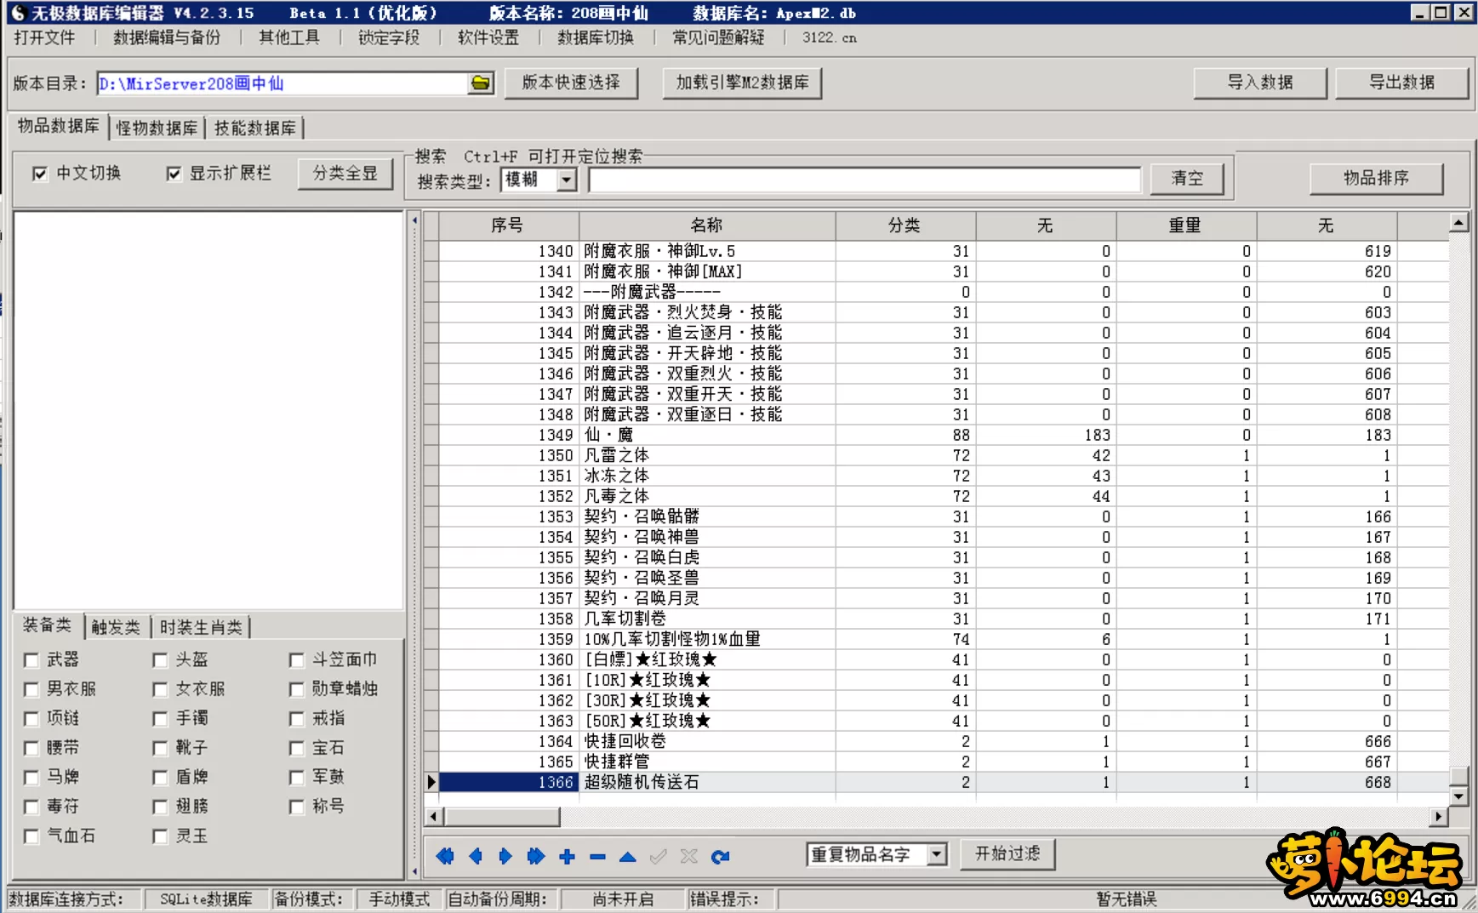
Task: Switch to the 怪物数据库 tab
Action: click(157, 128)
